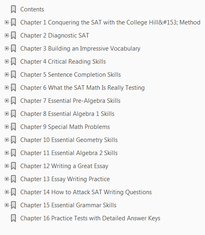
Task: Expand Chapter 8 Essential Algebra 1 Skills
Action: coord(7,113)
